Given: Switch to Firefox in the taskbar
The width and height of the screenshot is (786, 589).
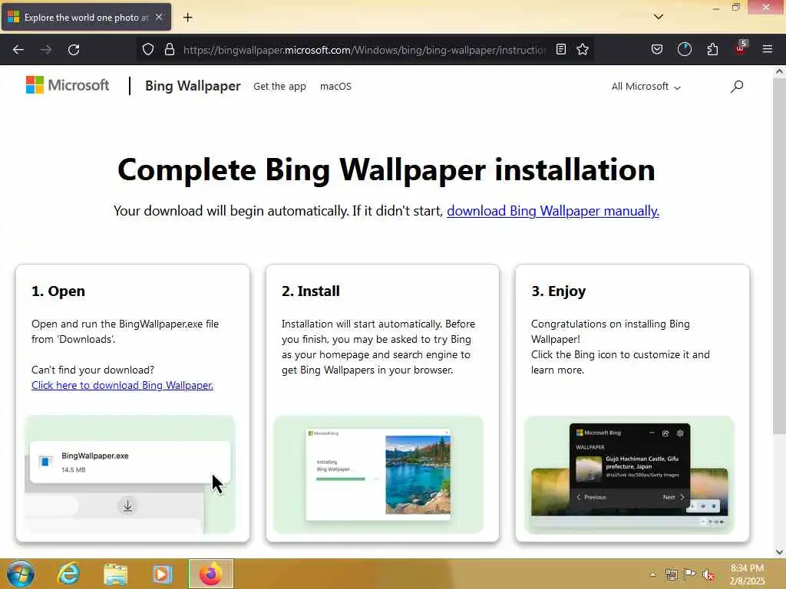Looking at the screenshot, I should [x=211, y=574].
